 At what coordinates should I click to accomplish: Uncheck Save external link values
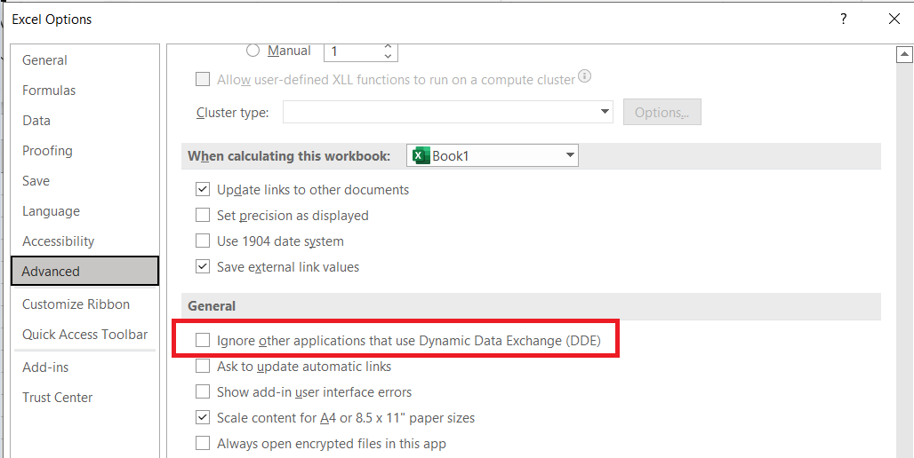pyautogui.click(x=202, y=266)
